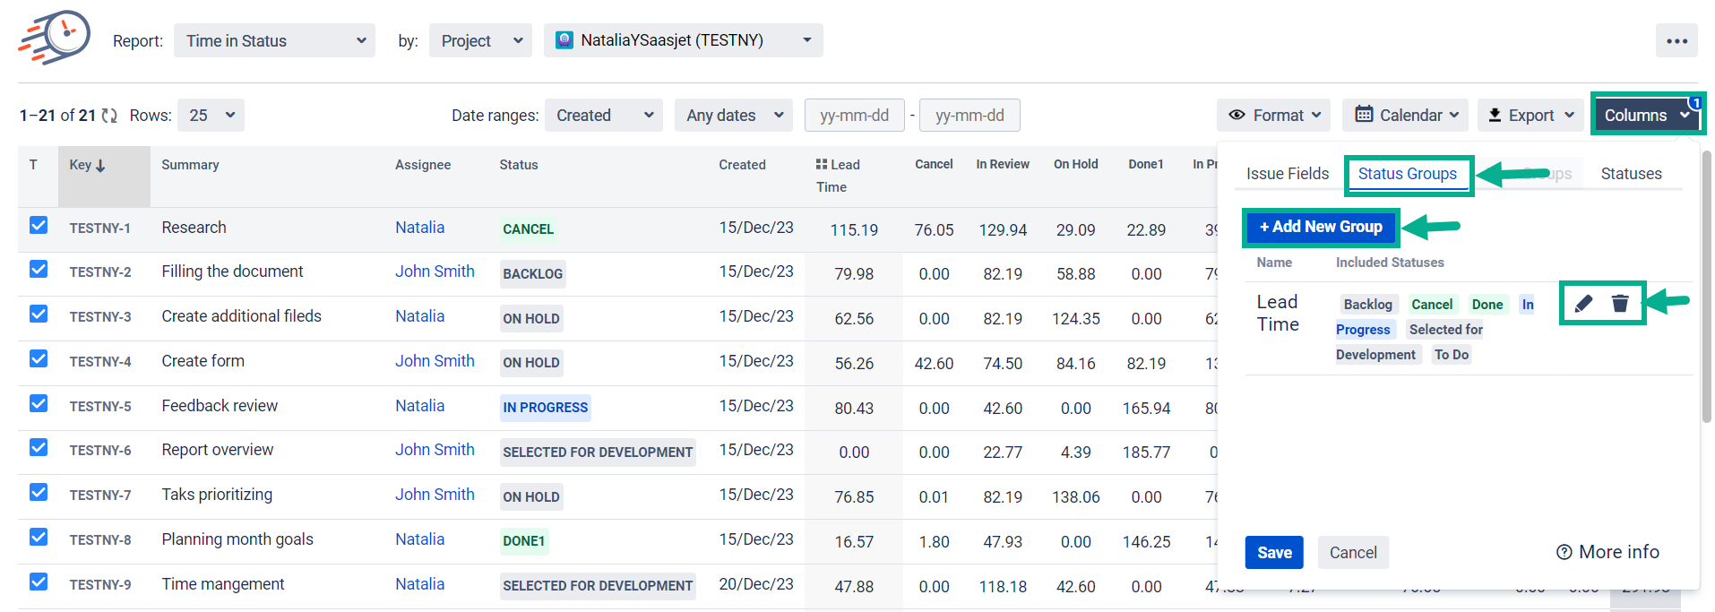1715x612 pixels.
Task: Edit the Lead Time status group
Action: coord(1583,304)
